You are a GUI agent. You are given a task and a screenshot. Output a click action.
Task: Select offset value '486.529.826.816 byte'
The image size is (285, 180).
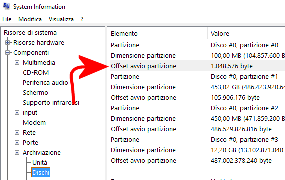(241, 129)
